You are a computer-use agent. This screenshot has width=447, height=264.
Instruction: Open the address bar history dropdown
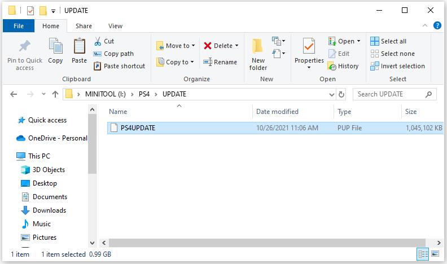[331, 95]
